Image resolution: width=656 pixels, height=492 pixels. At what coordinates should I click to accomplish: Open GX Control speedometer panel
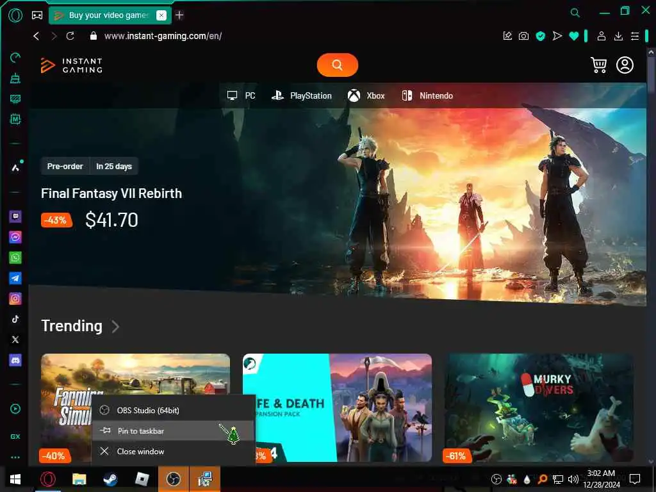pyautogui.click(x=15, y=57)
